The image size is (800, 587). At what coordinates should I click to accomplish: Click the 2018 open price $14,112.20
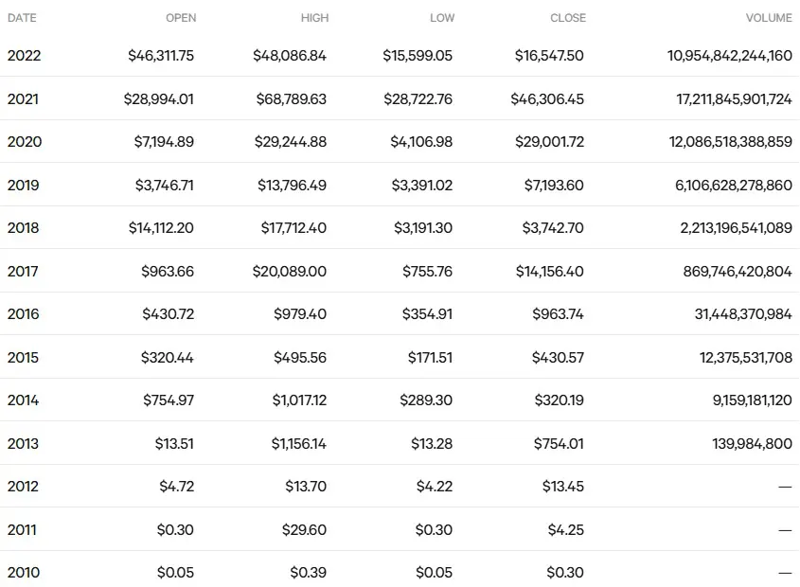point(161,227)
